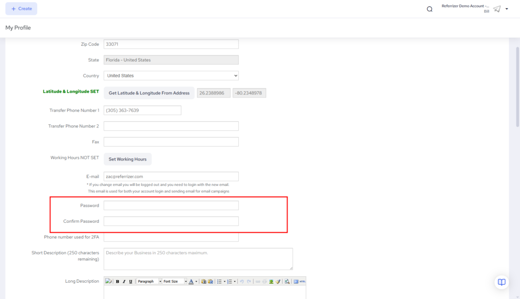The image size is (520, 299).
Task: Click the paper plane icon in header
Action: [x=497, y=9]
